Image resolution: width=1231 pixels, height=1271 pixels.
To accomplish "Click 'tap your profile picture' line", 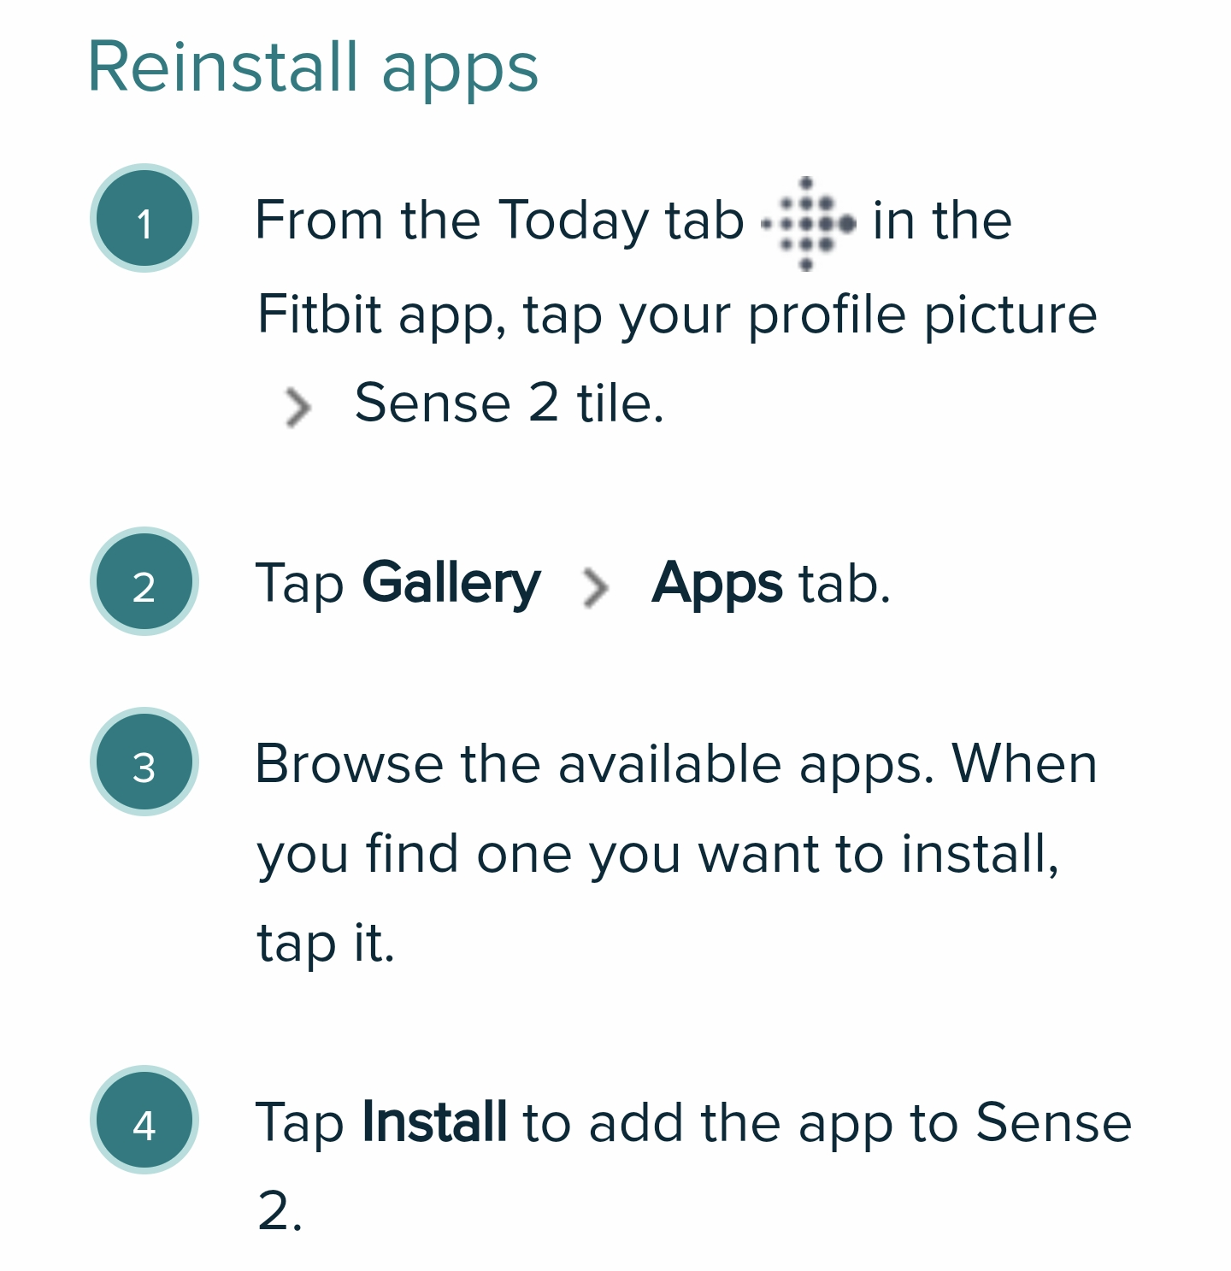I will click(810, 316).
